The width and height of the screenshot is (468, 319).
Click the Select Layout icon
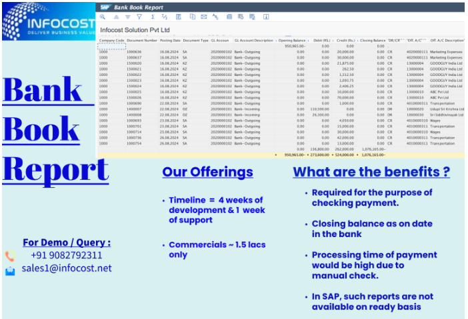(241, 17)
